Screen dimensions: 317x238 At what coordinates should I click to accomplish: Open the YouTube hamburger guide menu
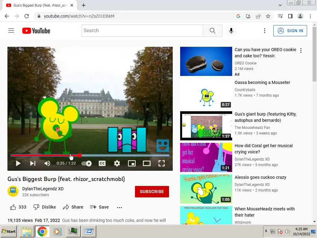click(11, 31)
